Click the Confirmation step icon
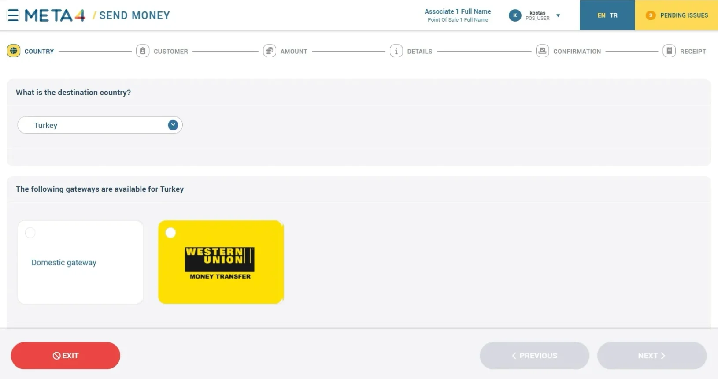This screenshot has height=379, width=718. pos(543,51)
